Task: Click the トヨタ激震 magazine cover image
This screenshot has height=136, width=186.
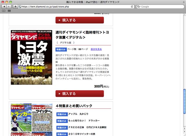Action: coord(31,57)
